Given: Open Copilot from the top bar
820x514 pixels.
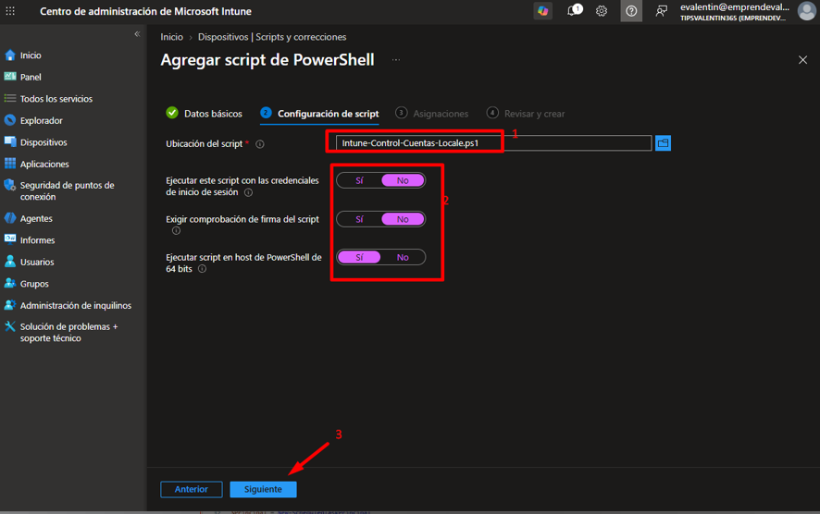Looking at the screenshot, I should click(543, 11).
